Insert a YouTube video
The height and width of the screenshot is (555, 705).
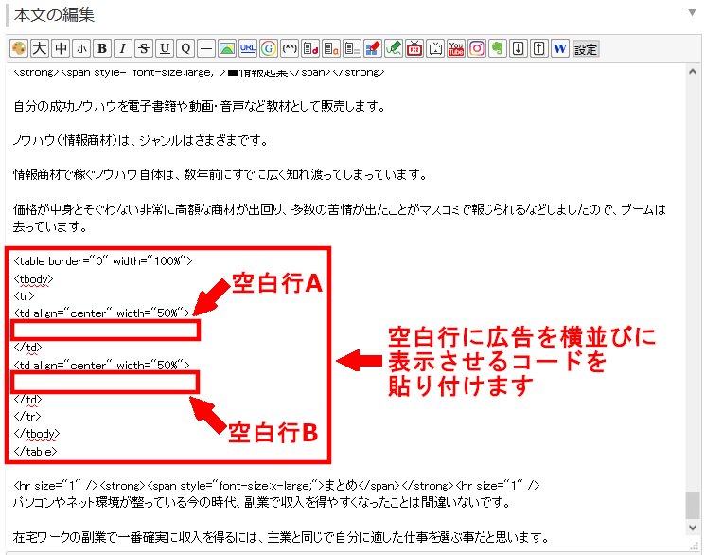tap(456, 48)
